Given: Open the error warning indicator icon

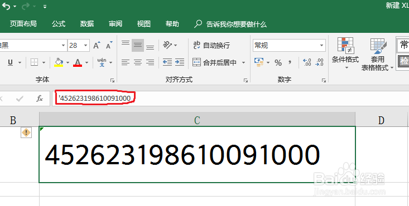Looking at the screenshot, I should pos(26,133).
